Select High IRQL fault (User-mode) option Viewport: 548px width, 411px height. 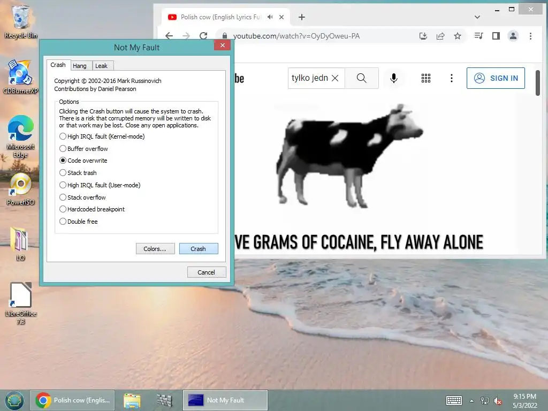(x=100, y=185)
